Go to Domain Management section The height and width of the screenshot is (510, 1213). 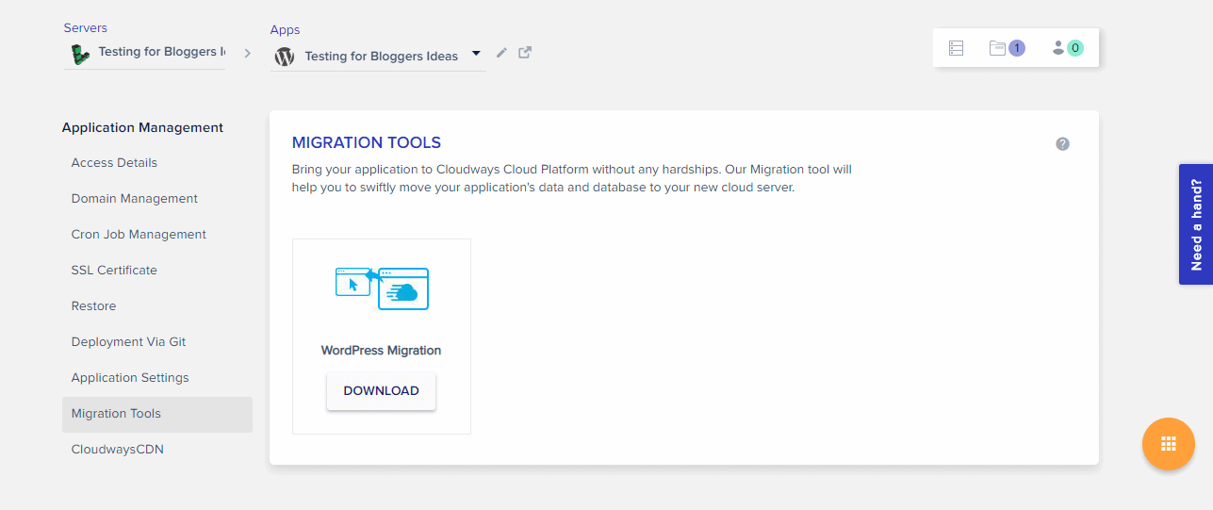pyautogui.click(x=135, y=198)
